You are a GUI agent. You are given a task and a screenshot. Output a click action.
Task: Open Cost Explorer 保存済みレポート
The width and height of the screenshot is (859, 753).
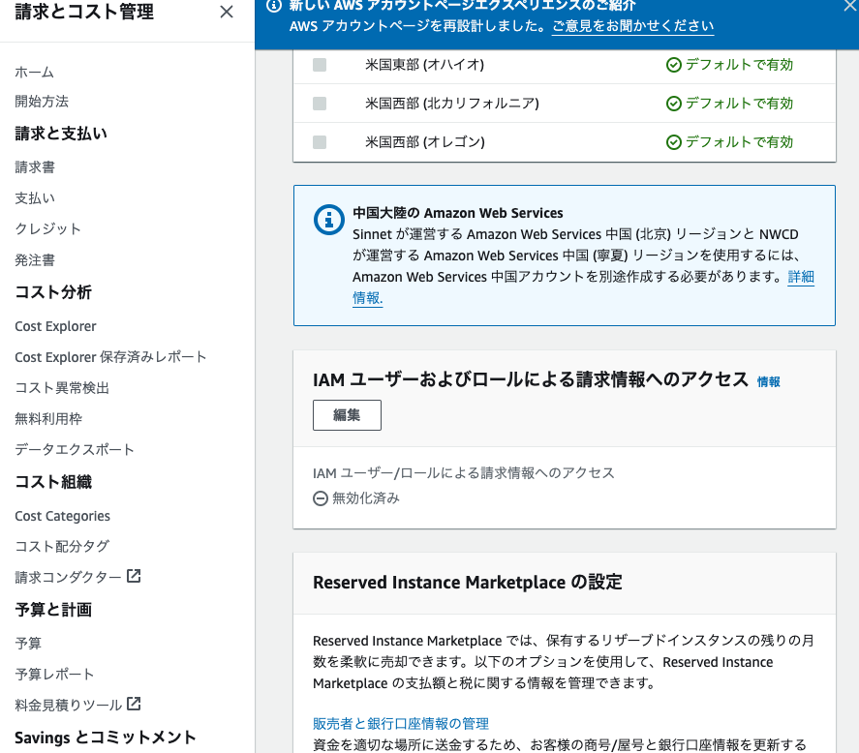[110, 357]
